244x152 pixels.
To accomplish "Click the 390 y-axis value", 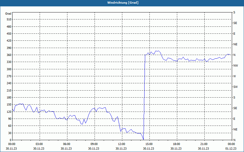I will point(9,48).
